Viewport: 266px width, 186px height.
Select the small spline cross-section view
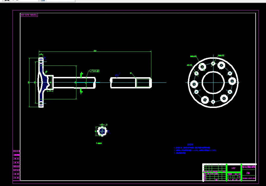102,131
